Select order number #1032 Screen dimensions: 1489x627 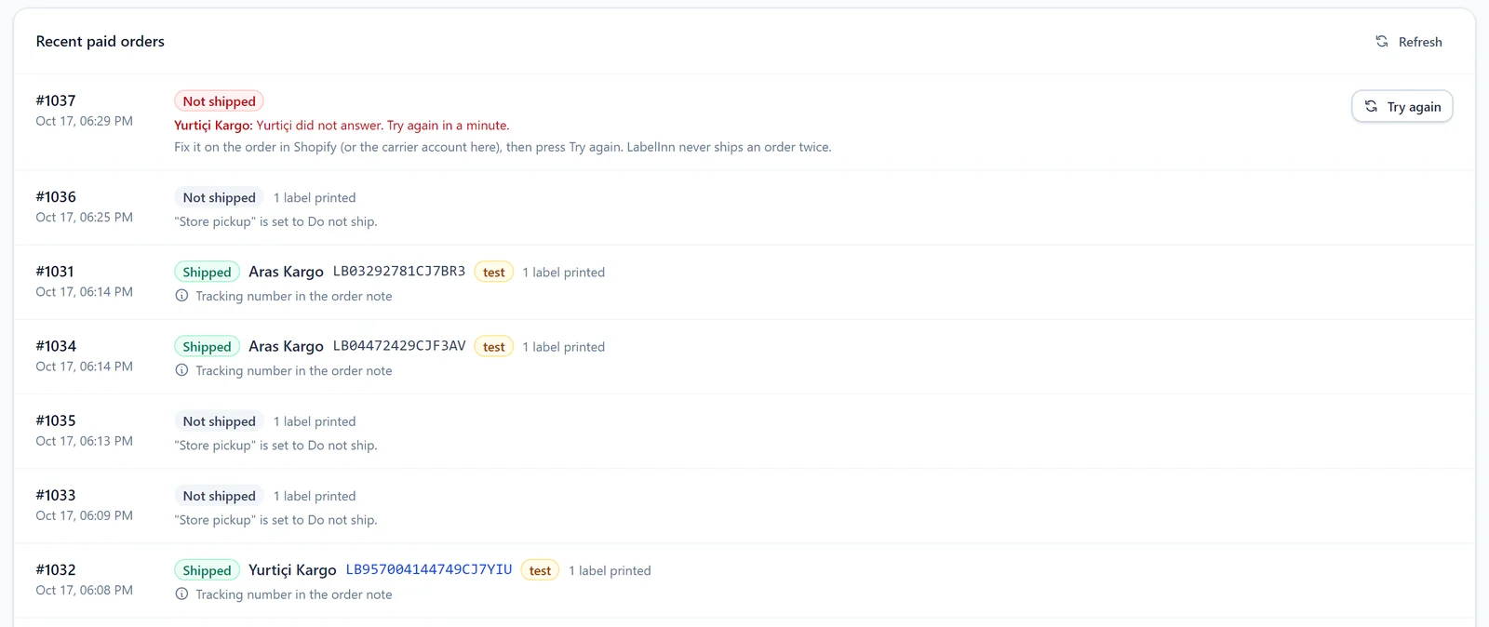[x=56, y=569]
